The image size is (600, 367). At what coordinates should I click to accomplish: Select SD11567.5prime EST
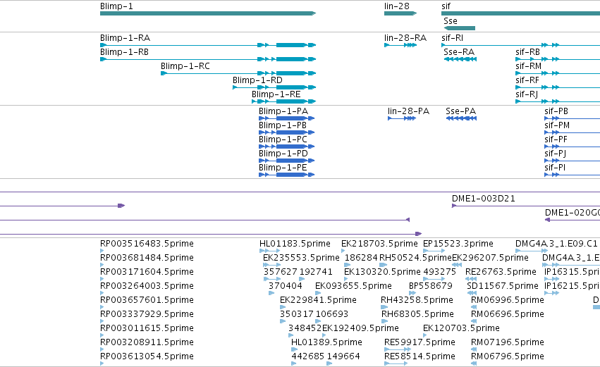click(472, 293)
